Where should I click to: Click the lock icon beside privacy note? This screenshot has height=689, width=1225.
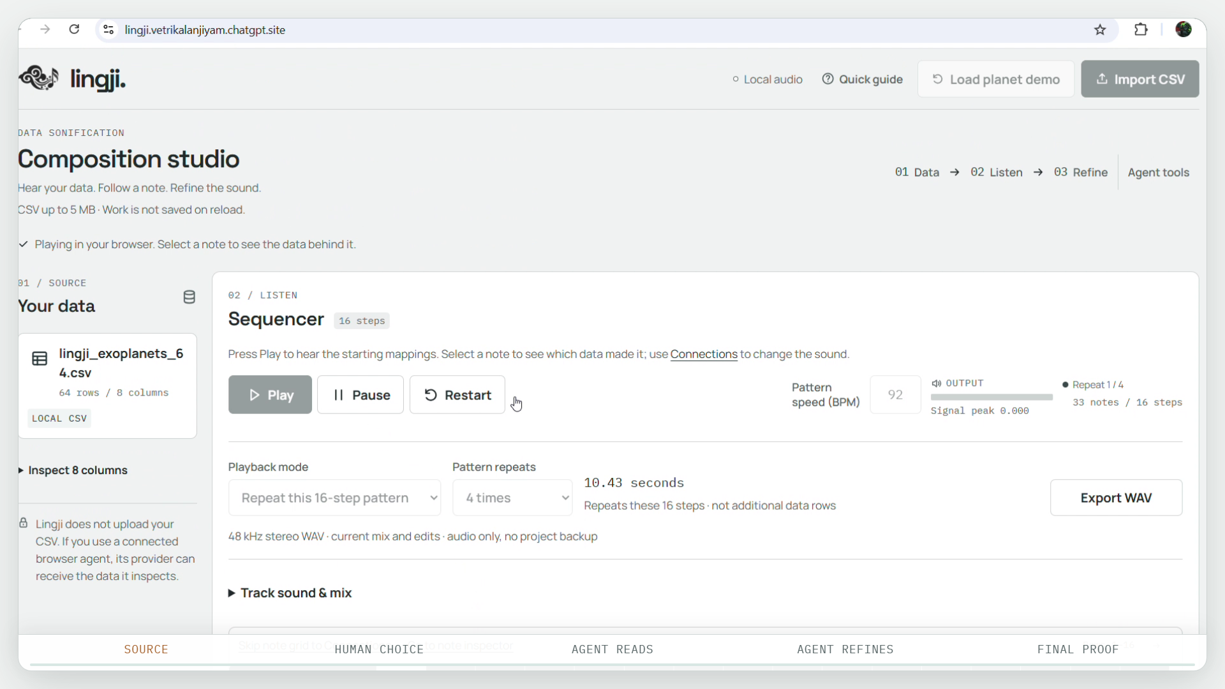[24, 523]
